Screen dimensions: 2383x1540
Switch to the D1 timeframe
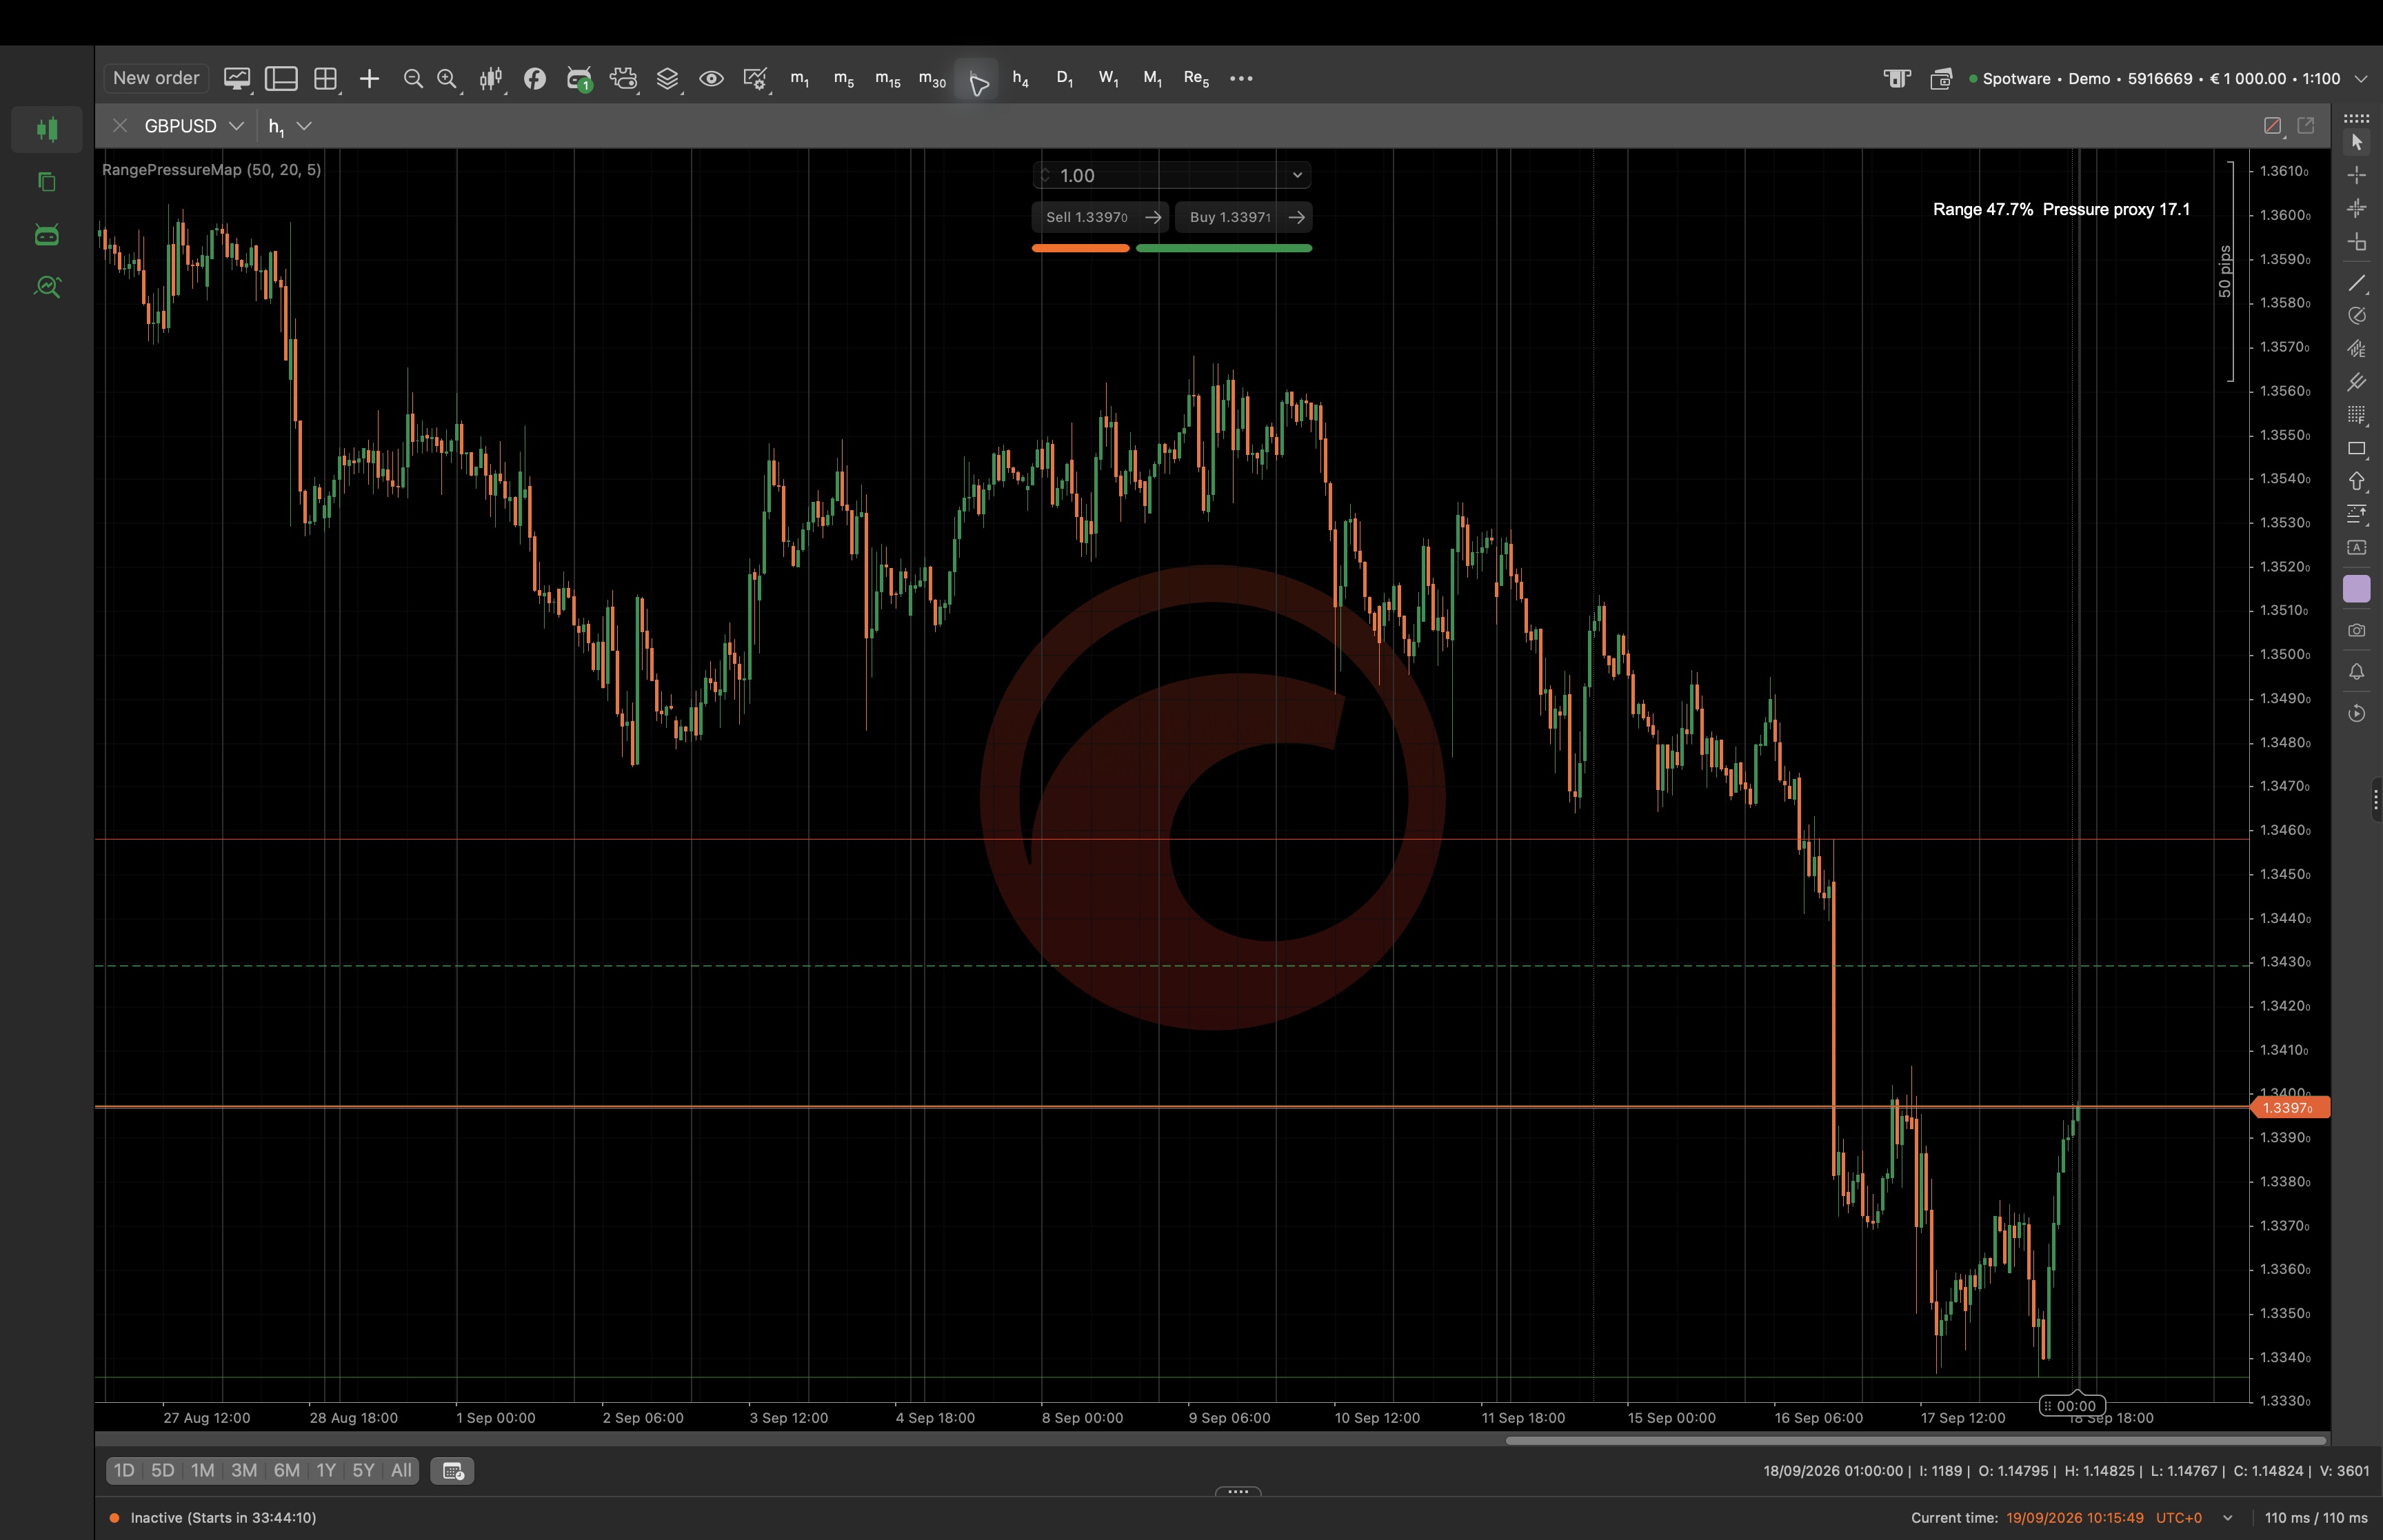pyautogui.click(x=1064, y=78)
